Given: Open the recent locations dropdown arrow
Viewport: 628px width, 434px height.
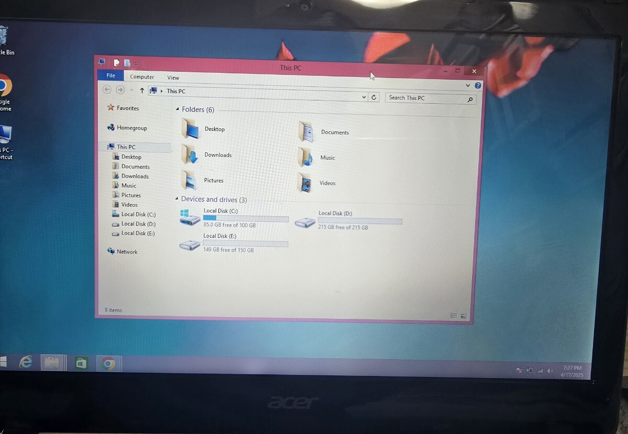Looking at the screenshot, I should [x=131, y=91].
